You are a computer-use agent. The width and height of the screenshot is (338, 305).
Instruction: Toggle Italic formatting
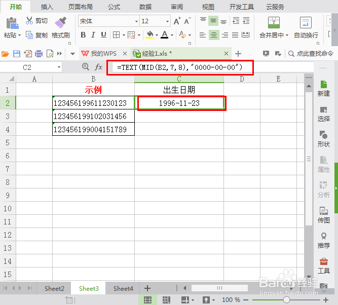click(93, 34)
